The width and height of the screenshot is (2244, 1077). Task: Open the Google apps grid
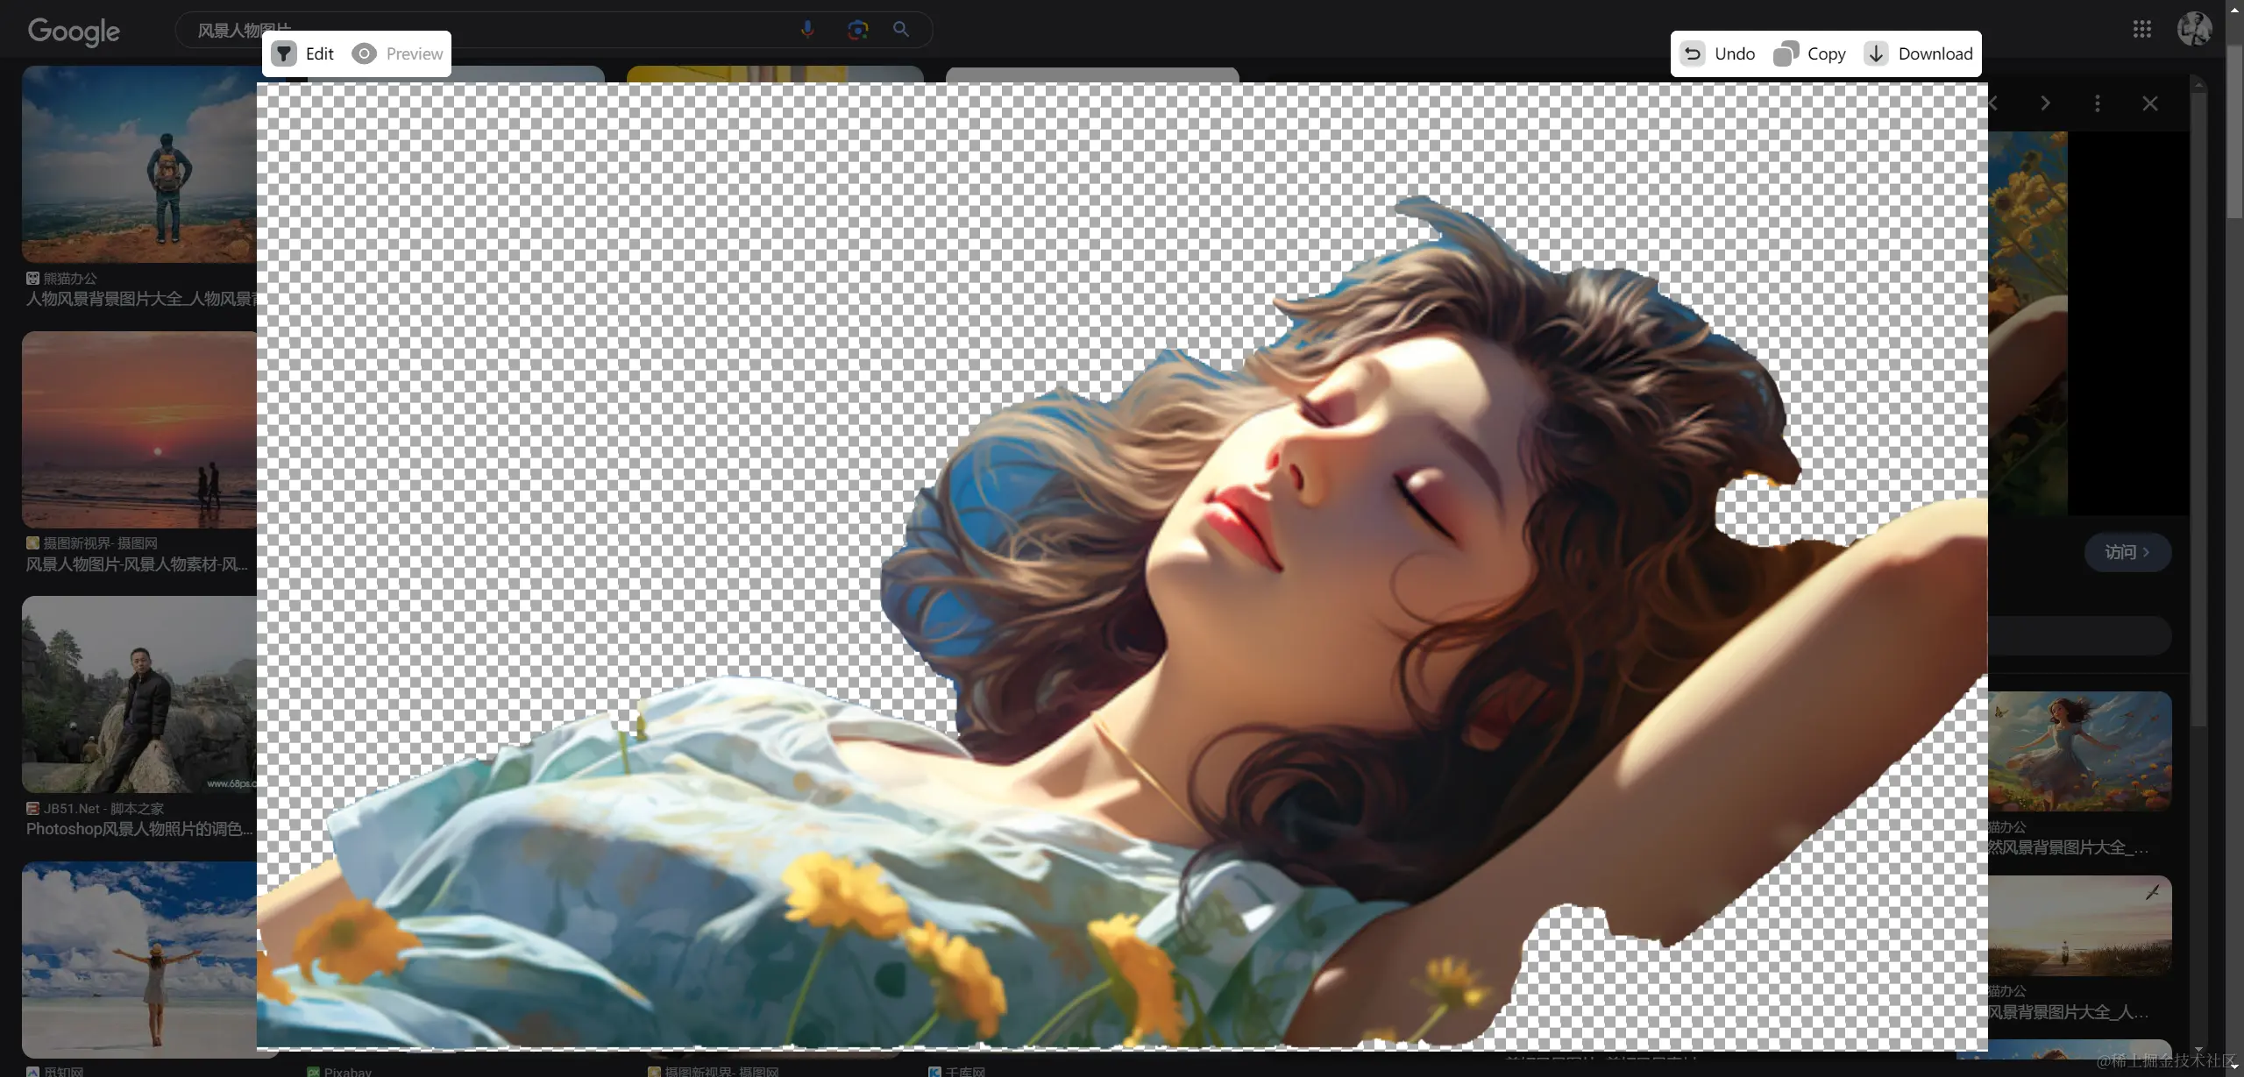2141,29
